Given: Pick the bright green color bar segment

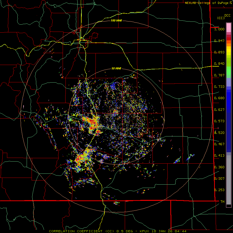Looking at the screenshot, I should point(229,71).
